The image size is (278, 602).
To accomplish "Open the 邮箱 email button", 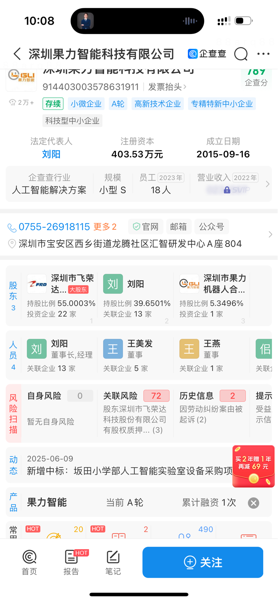I will 179,227.
